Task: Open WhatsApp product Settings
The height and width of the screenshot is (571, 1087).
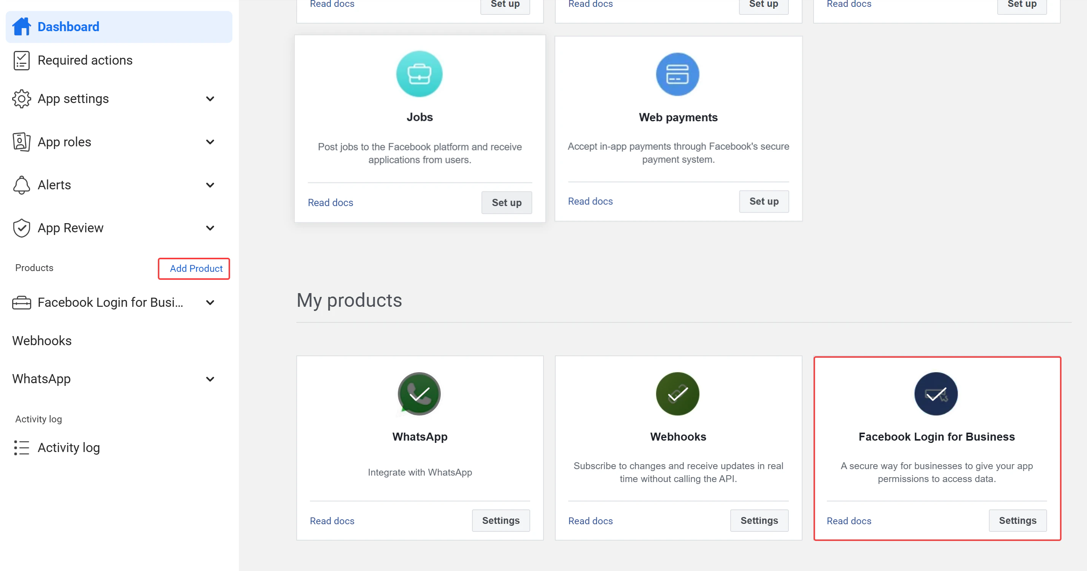Action: (x=501, y=520)
